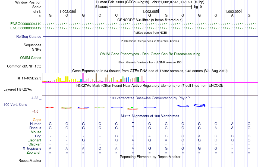Click the Publications: Sequences in Scientific Articles title
Viewport: 258px width, 167px height.
coord(150,41)
